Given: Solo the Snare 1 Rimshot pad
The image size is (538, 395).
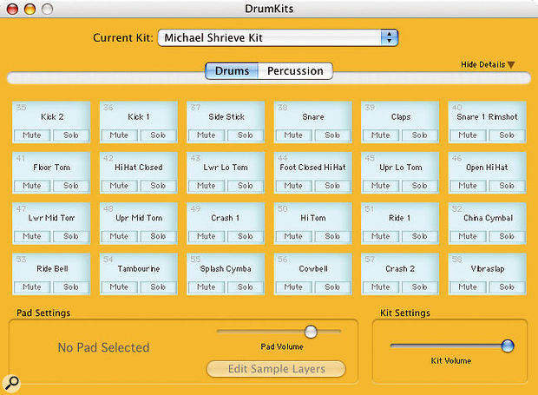Looking at the screenshot, I should point(507,135).
